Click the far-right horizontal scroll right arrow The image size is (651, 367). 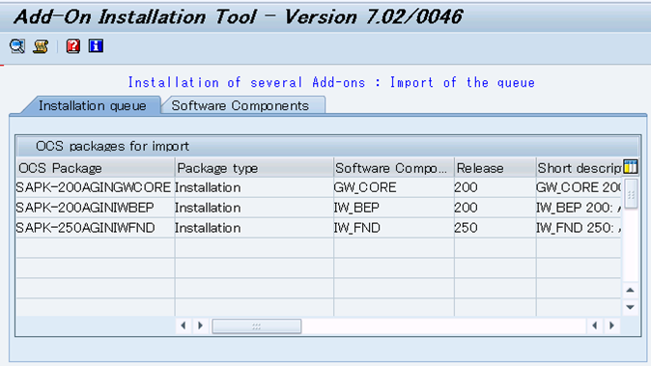point(612,325)
